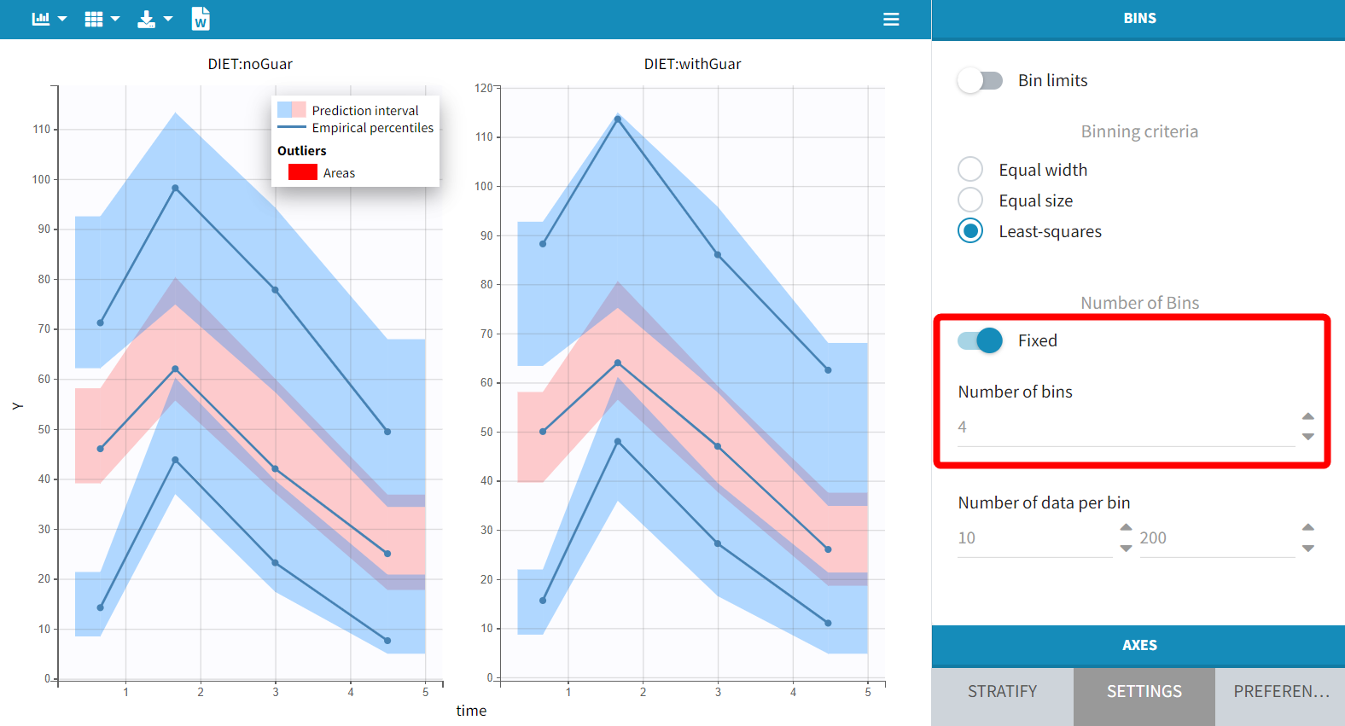The width and height of the screenshot is (1345, 726).
Task: Click the grid layout icon
Action: click(94, 19)
